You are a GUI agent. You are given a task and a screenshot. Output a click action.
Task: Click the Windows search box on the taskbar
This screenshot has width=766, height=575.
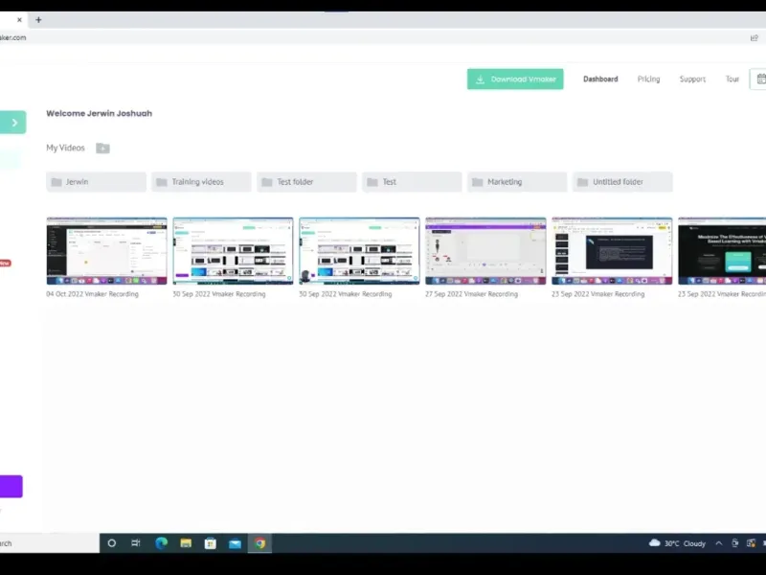(50, 543)
